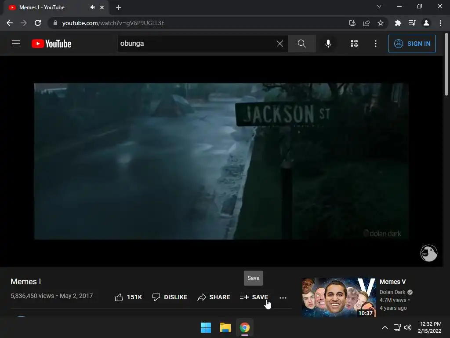Close the Memes I tab

(102, 7)
